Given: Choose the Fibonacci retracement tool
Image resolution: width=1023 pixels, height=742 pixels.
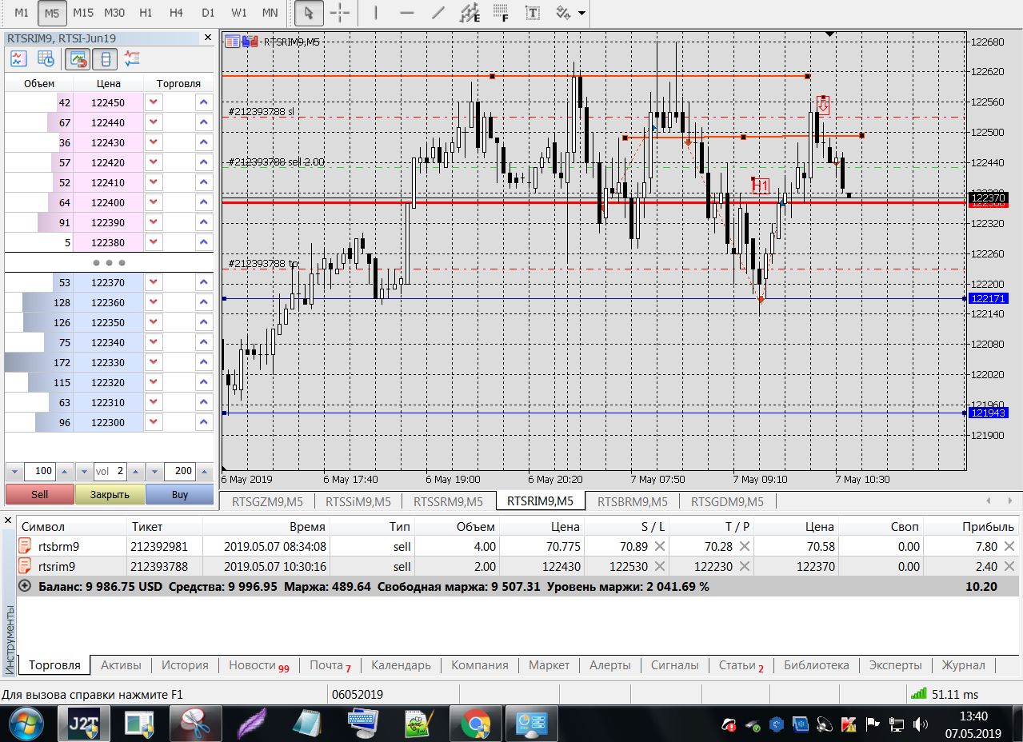Looking at the screenshot, I should tap(501, 13).
